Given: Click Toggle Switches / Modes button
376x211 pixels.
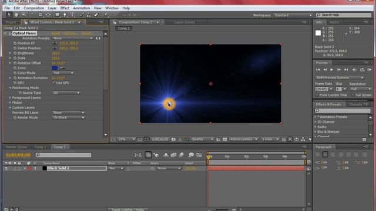Looking at the screenshot, I should coord(128,209).
